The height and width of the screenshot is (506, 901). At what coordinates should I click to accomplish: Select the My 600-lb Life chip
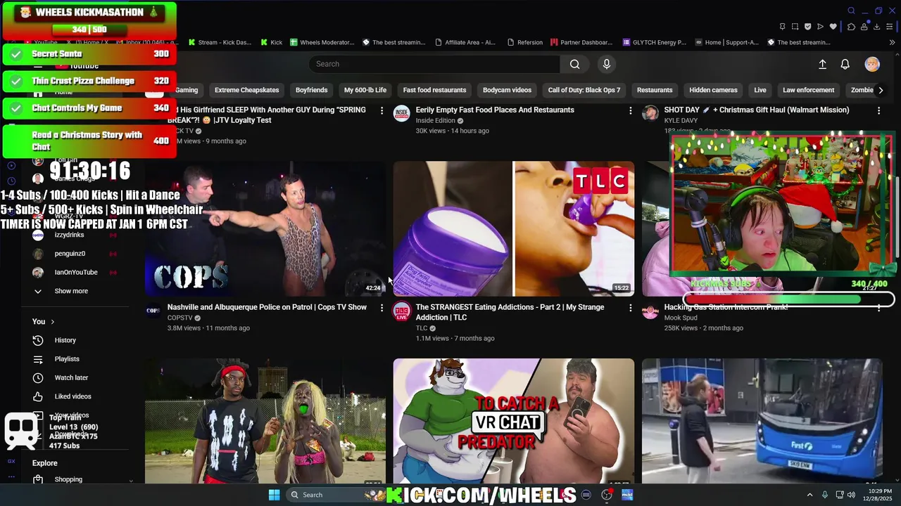(x=365, y=90)
